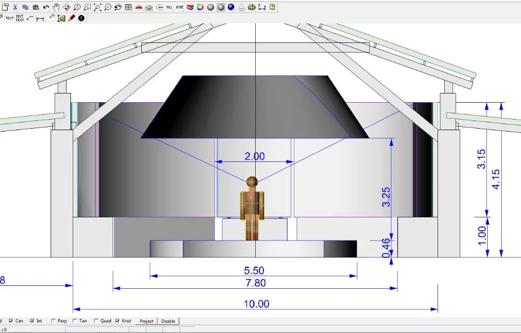
Task: Create a new document with the New icon
Action: coord(5,7)
